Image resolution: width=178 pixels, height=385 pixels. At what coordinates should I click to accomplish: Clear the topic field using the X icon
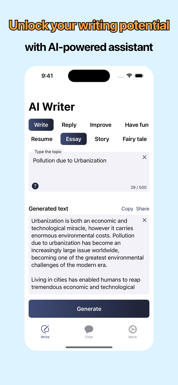coord(144,157)
